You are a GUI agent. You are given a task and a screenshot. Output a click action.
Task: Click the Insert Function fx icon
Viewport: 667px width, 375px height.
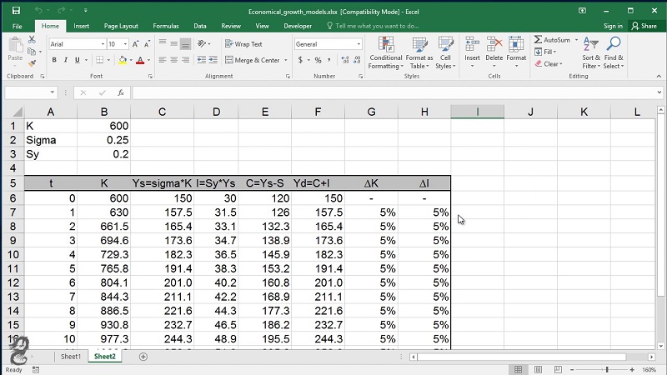(x=121, y=92)
